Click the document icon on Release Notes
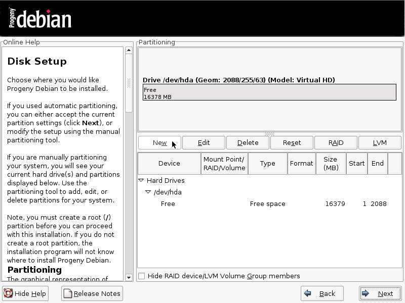 (x=68, y=293)
